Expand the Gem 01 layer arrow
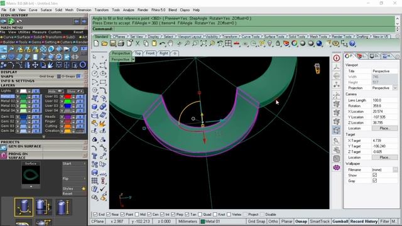 (x=18, y=117)
